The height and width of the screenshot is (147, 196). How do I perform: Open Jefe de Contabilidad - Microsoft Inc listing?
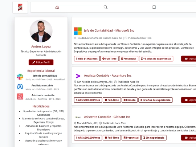pyautogui.click(x=109, y=30)
